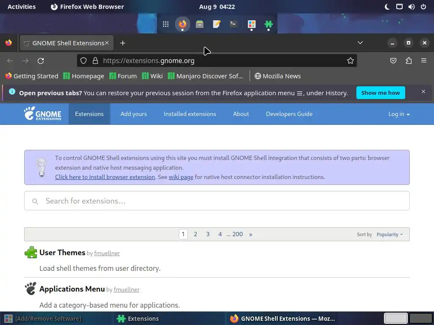Open the browser Extensions puzzle toolbar icon
This screenshot has height=325, width=434.
(x=409, y=61)
